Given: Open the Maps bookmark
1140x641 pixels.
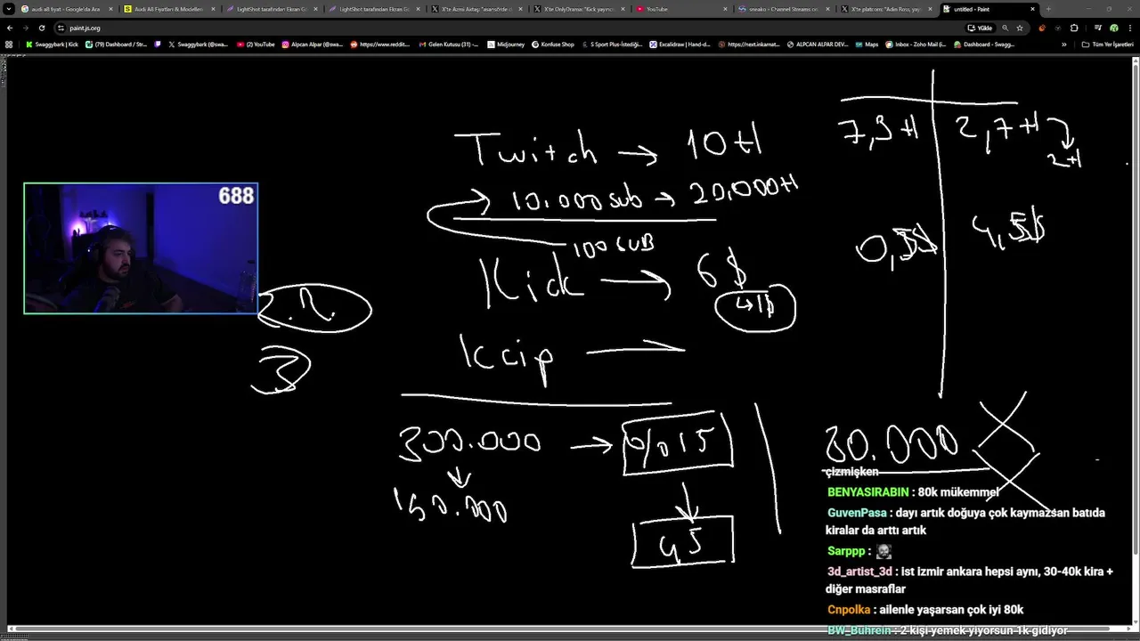Looking at the screenshot, I should pos(867,44).
